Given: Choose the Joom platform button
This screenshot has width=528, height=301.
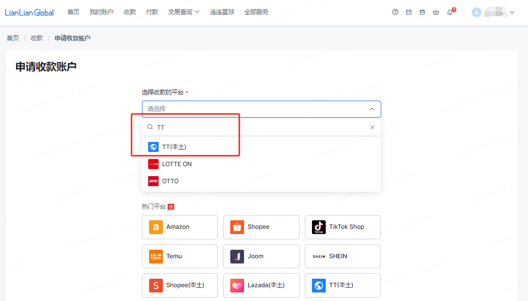Looking at the screenshot, I should tap(261, 256).
